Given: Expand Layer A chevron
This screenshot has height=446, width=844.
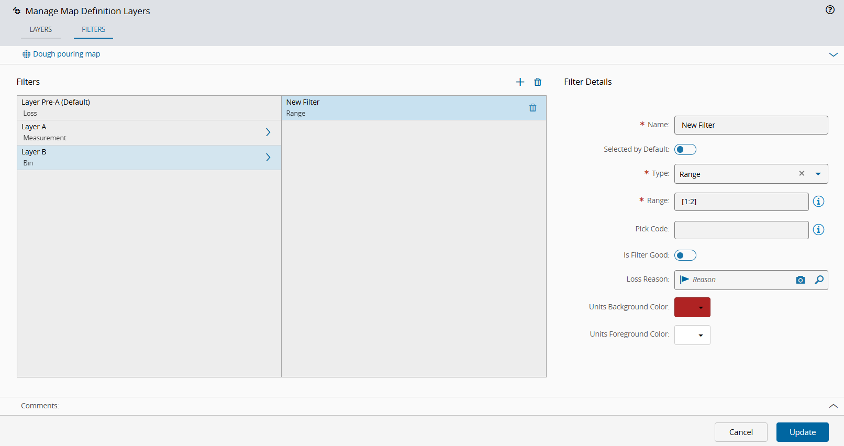Looking at the screenshot, I should tap(268, 132).
